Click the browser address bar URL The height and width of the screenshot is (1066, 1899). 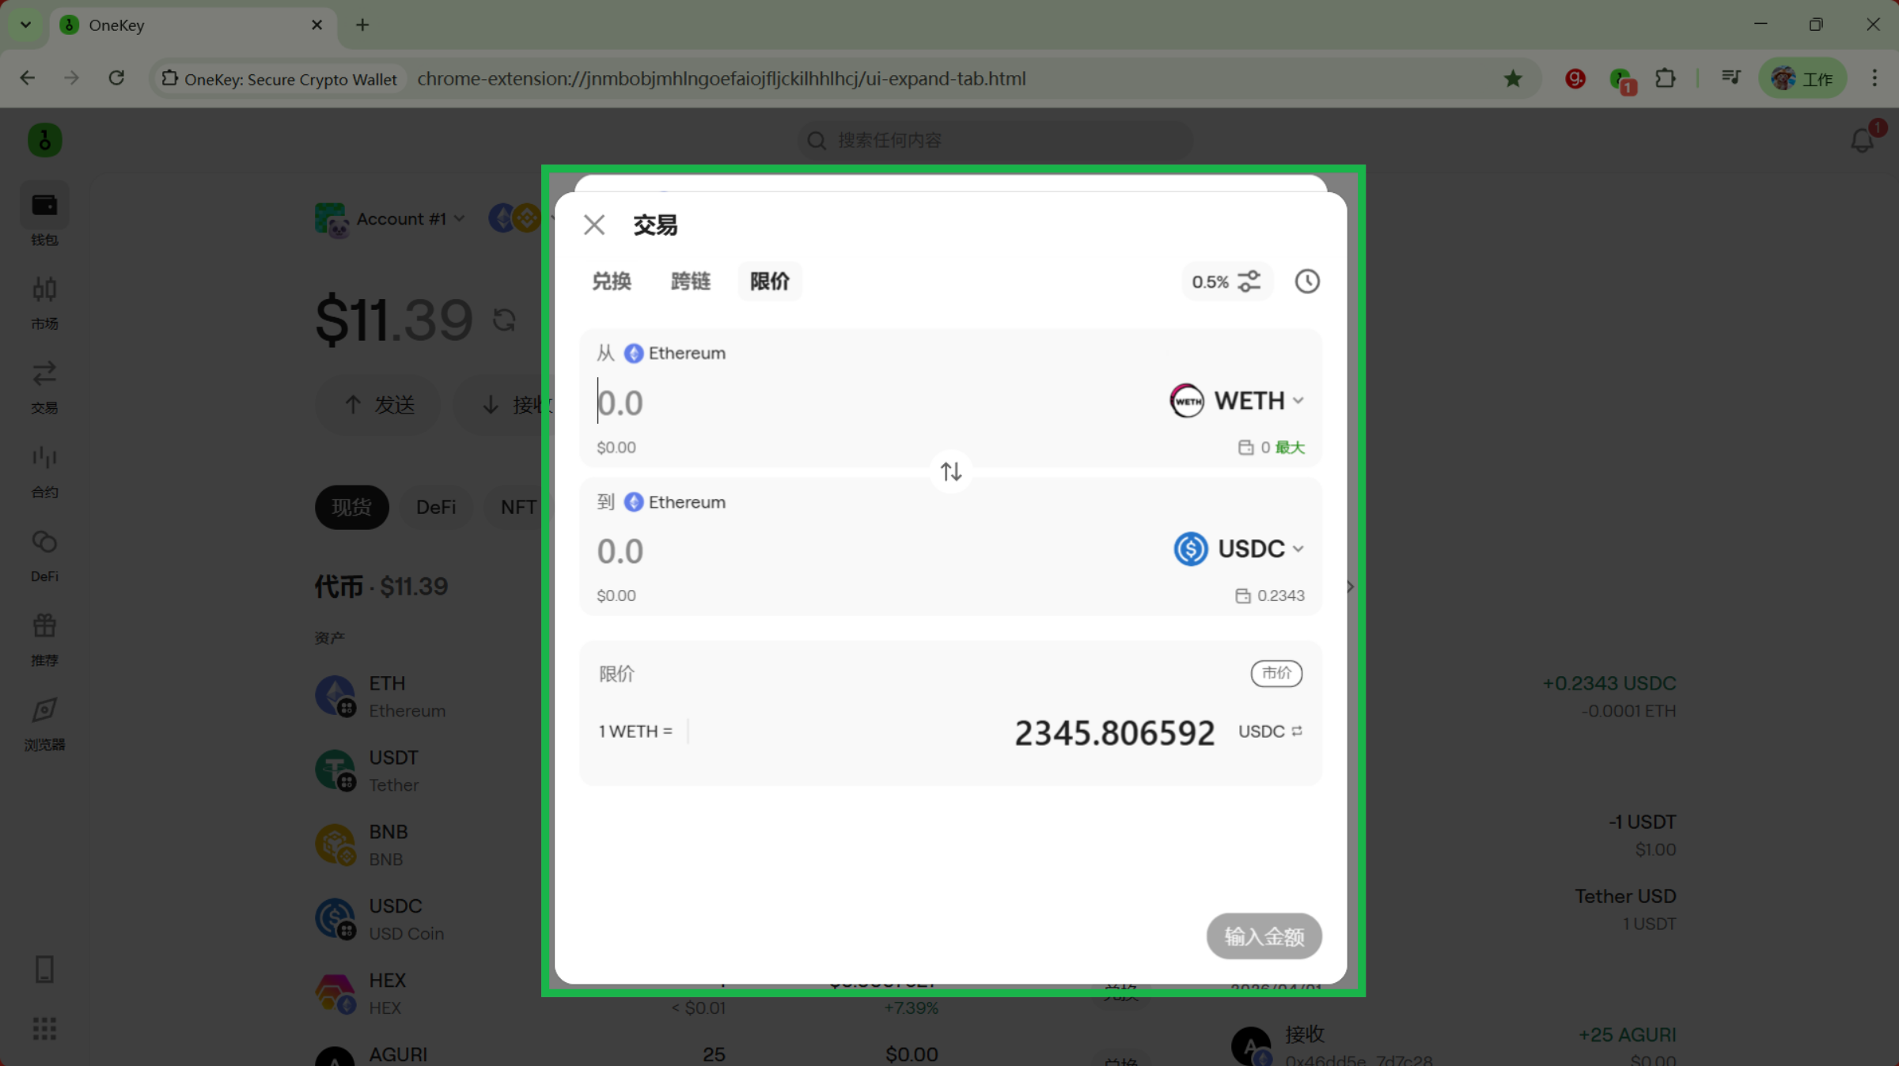[x=721, y=78]
